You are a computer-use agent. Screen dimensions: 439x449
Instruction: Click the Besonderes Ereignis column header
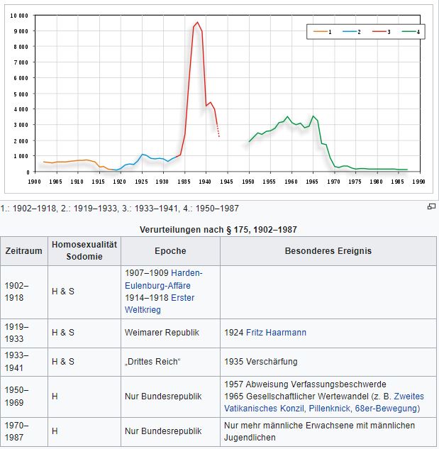pos(328,251)
